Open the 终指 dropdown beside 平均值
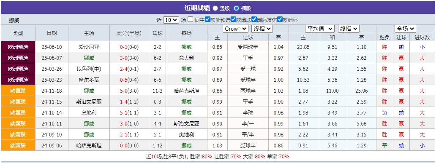The width and height of the screenshot is (436, 163). 349,29
